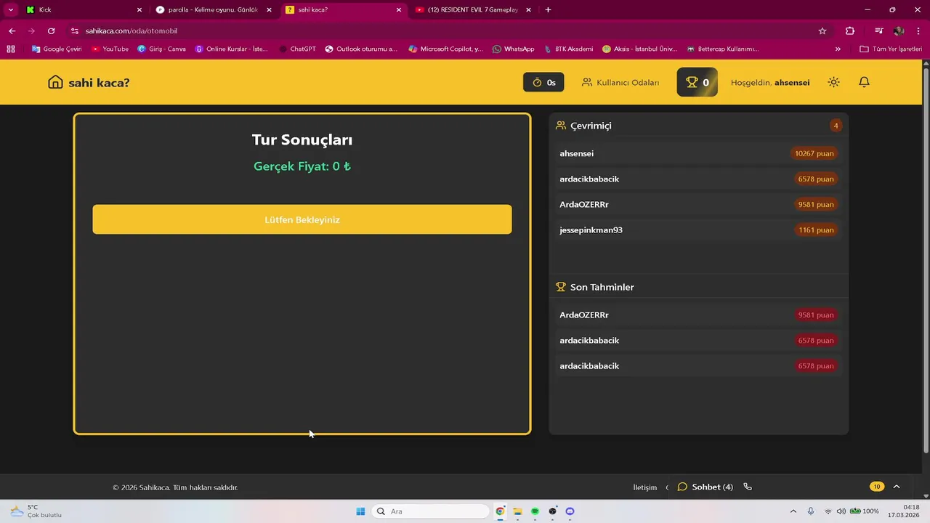Open the extensions puzzle icon
This screenshot has width=930, height=523.
coord(850,31)
